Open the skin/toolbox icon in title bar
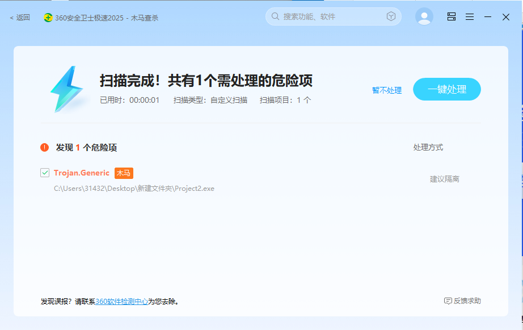This screenshot has height=330, width=523. tap(452, 16)
